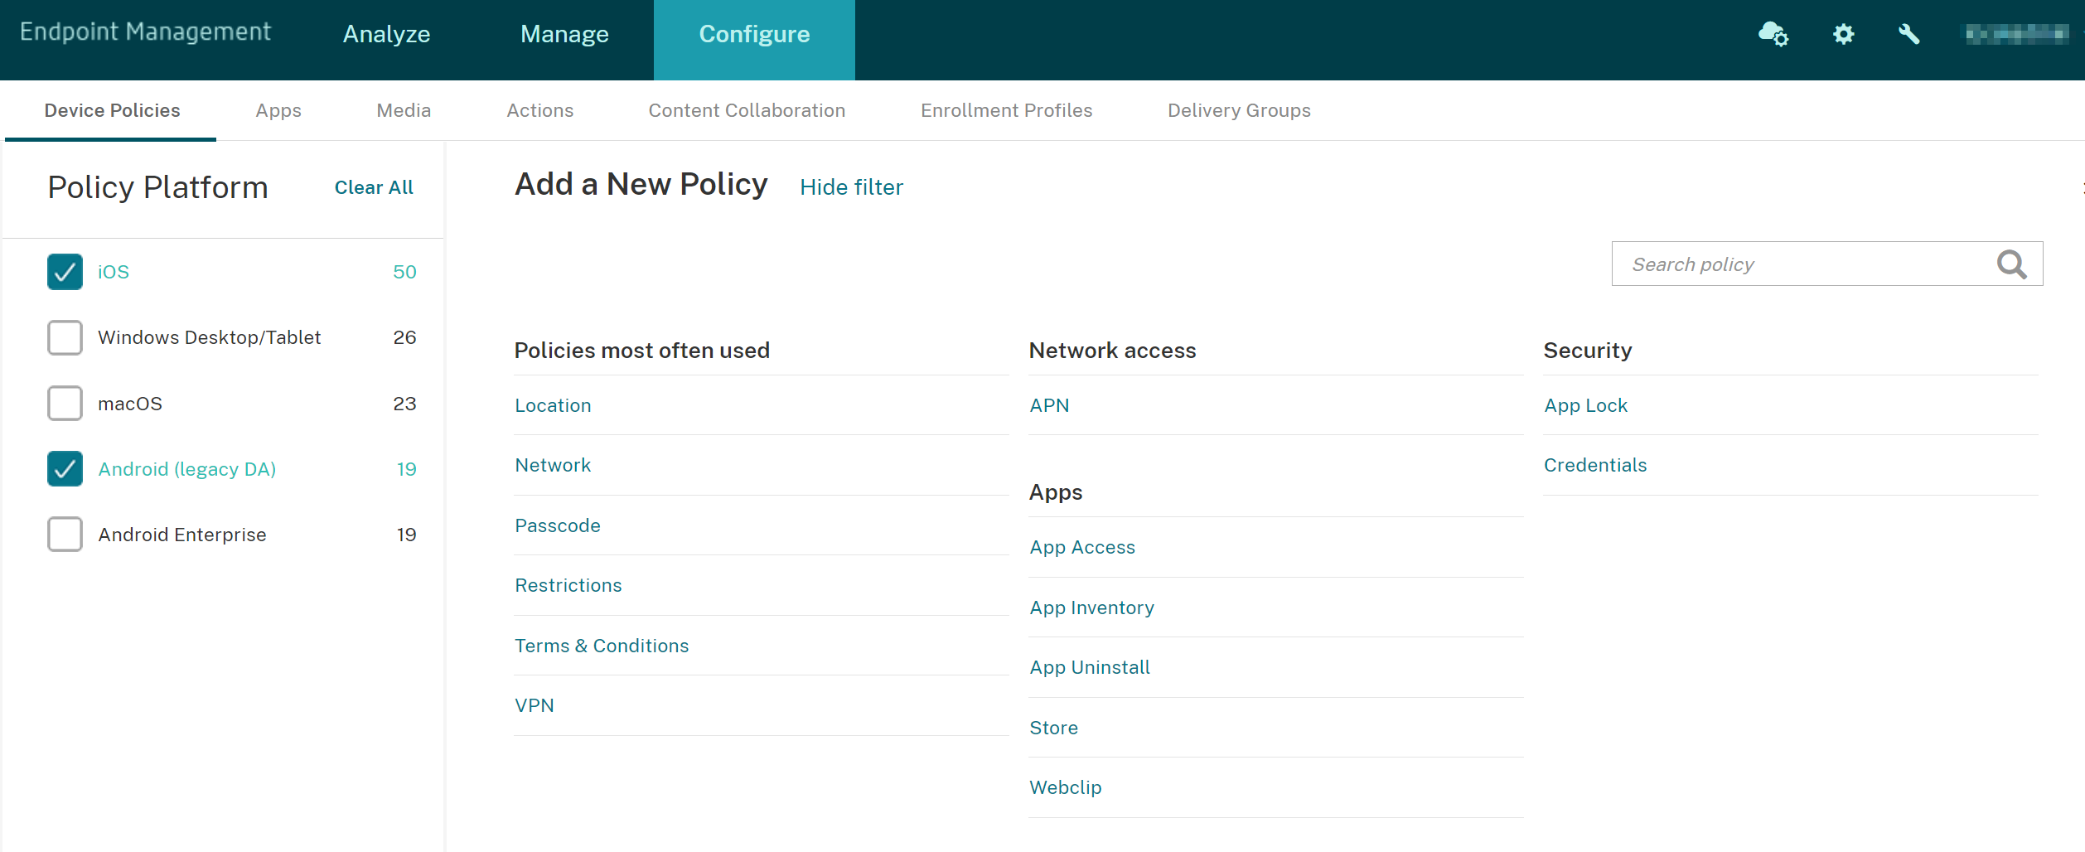
Task: Open the gear settings icon
Action: (x=1843, y=34)
